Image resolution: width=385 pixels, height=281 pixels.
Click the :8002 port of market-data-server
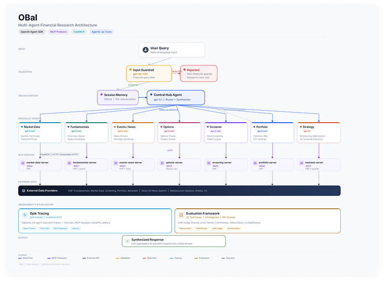point(29,166)
